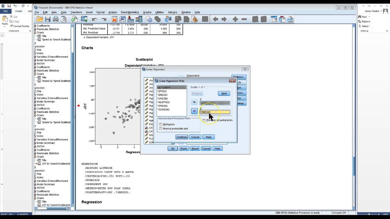Click the X field containing *ZRESID
This screenshot has width=390, height=219.
click(x=215, y=112)
